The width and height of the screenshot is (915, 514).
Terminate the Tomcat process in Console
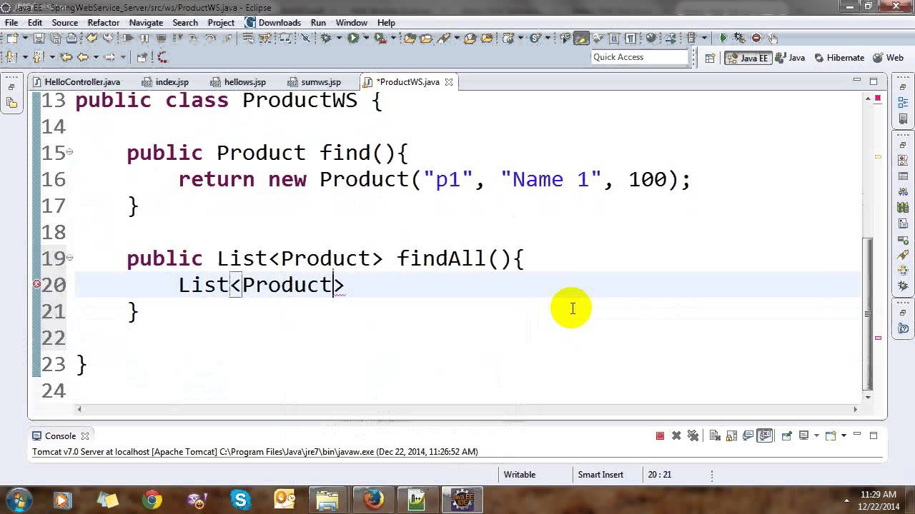[x=660, y=435]
